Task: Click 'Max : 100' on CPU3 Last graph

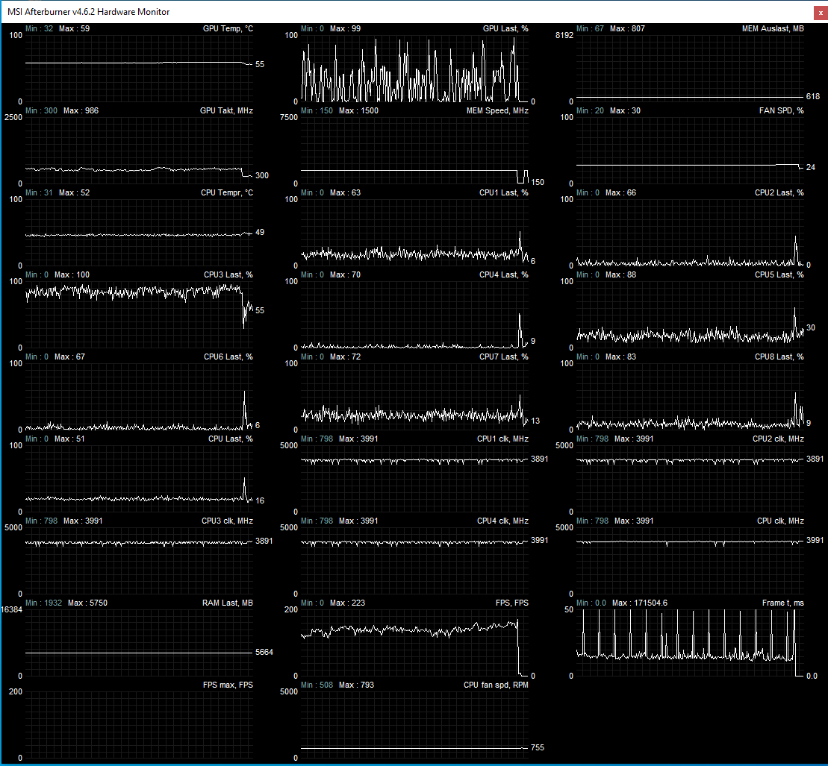Action: (72, 274)
